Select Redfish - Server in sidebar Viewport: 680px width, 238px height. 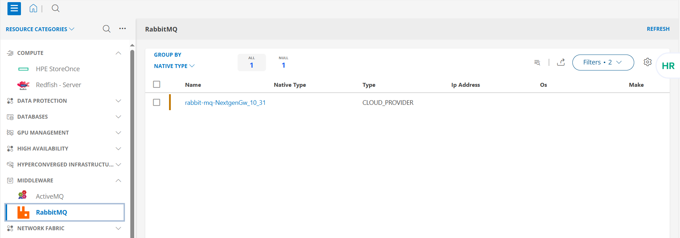pos(59,85)
